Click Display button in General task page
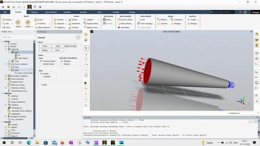The height and width of the screenshot is (146, 260). (x=45, y=50)
